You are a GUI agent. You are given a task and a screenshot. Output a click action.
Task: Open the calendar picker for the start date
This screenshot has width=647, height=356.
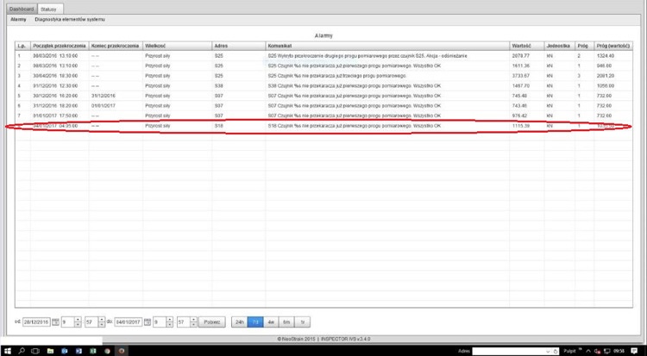click(x=57, y=322)
